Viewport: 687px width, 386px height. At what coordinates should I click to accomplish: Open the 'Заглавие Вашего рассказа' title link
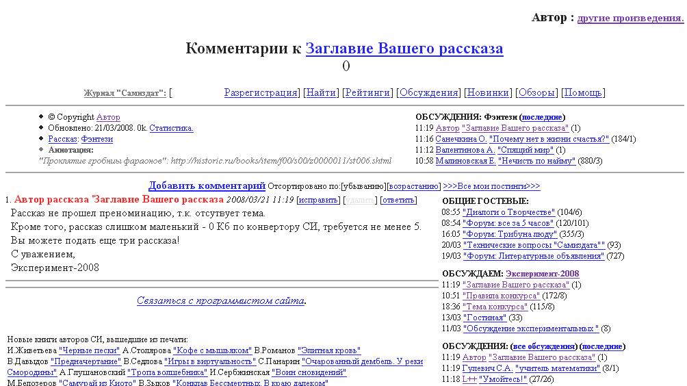click(x=404, y=49)
